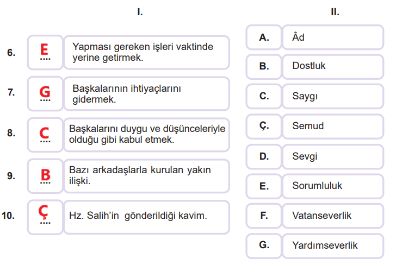Click the "Saygı" option box
This screenshot has width=396, height=265.
tap(332, 96)
